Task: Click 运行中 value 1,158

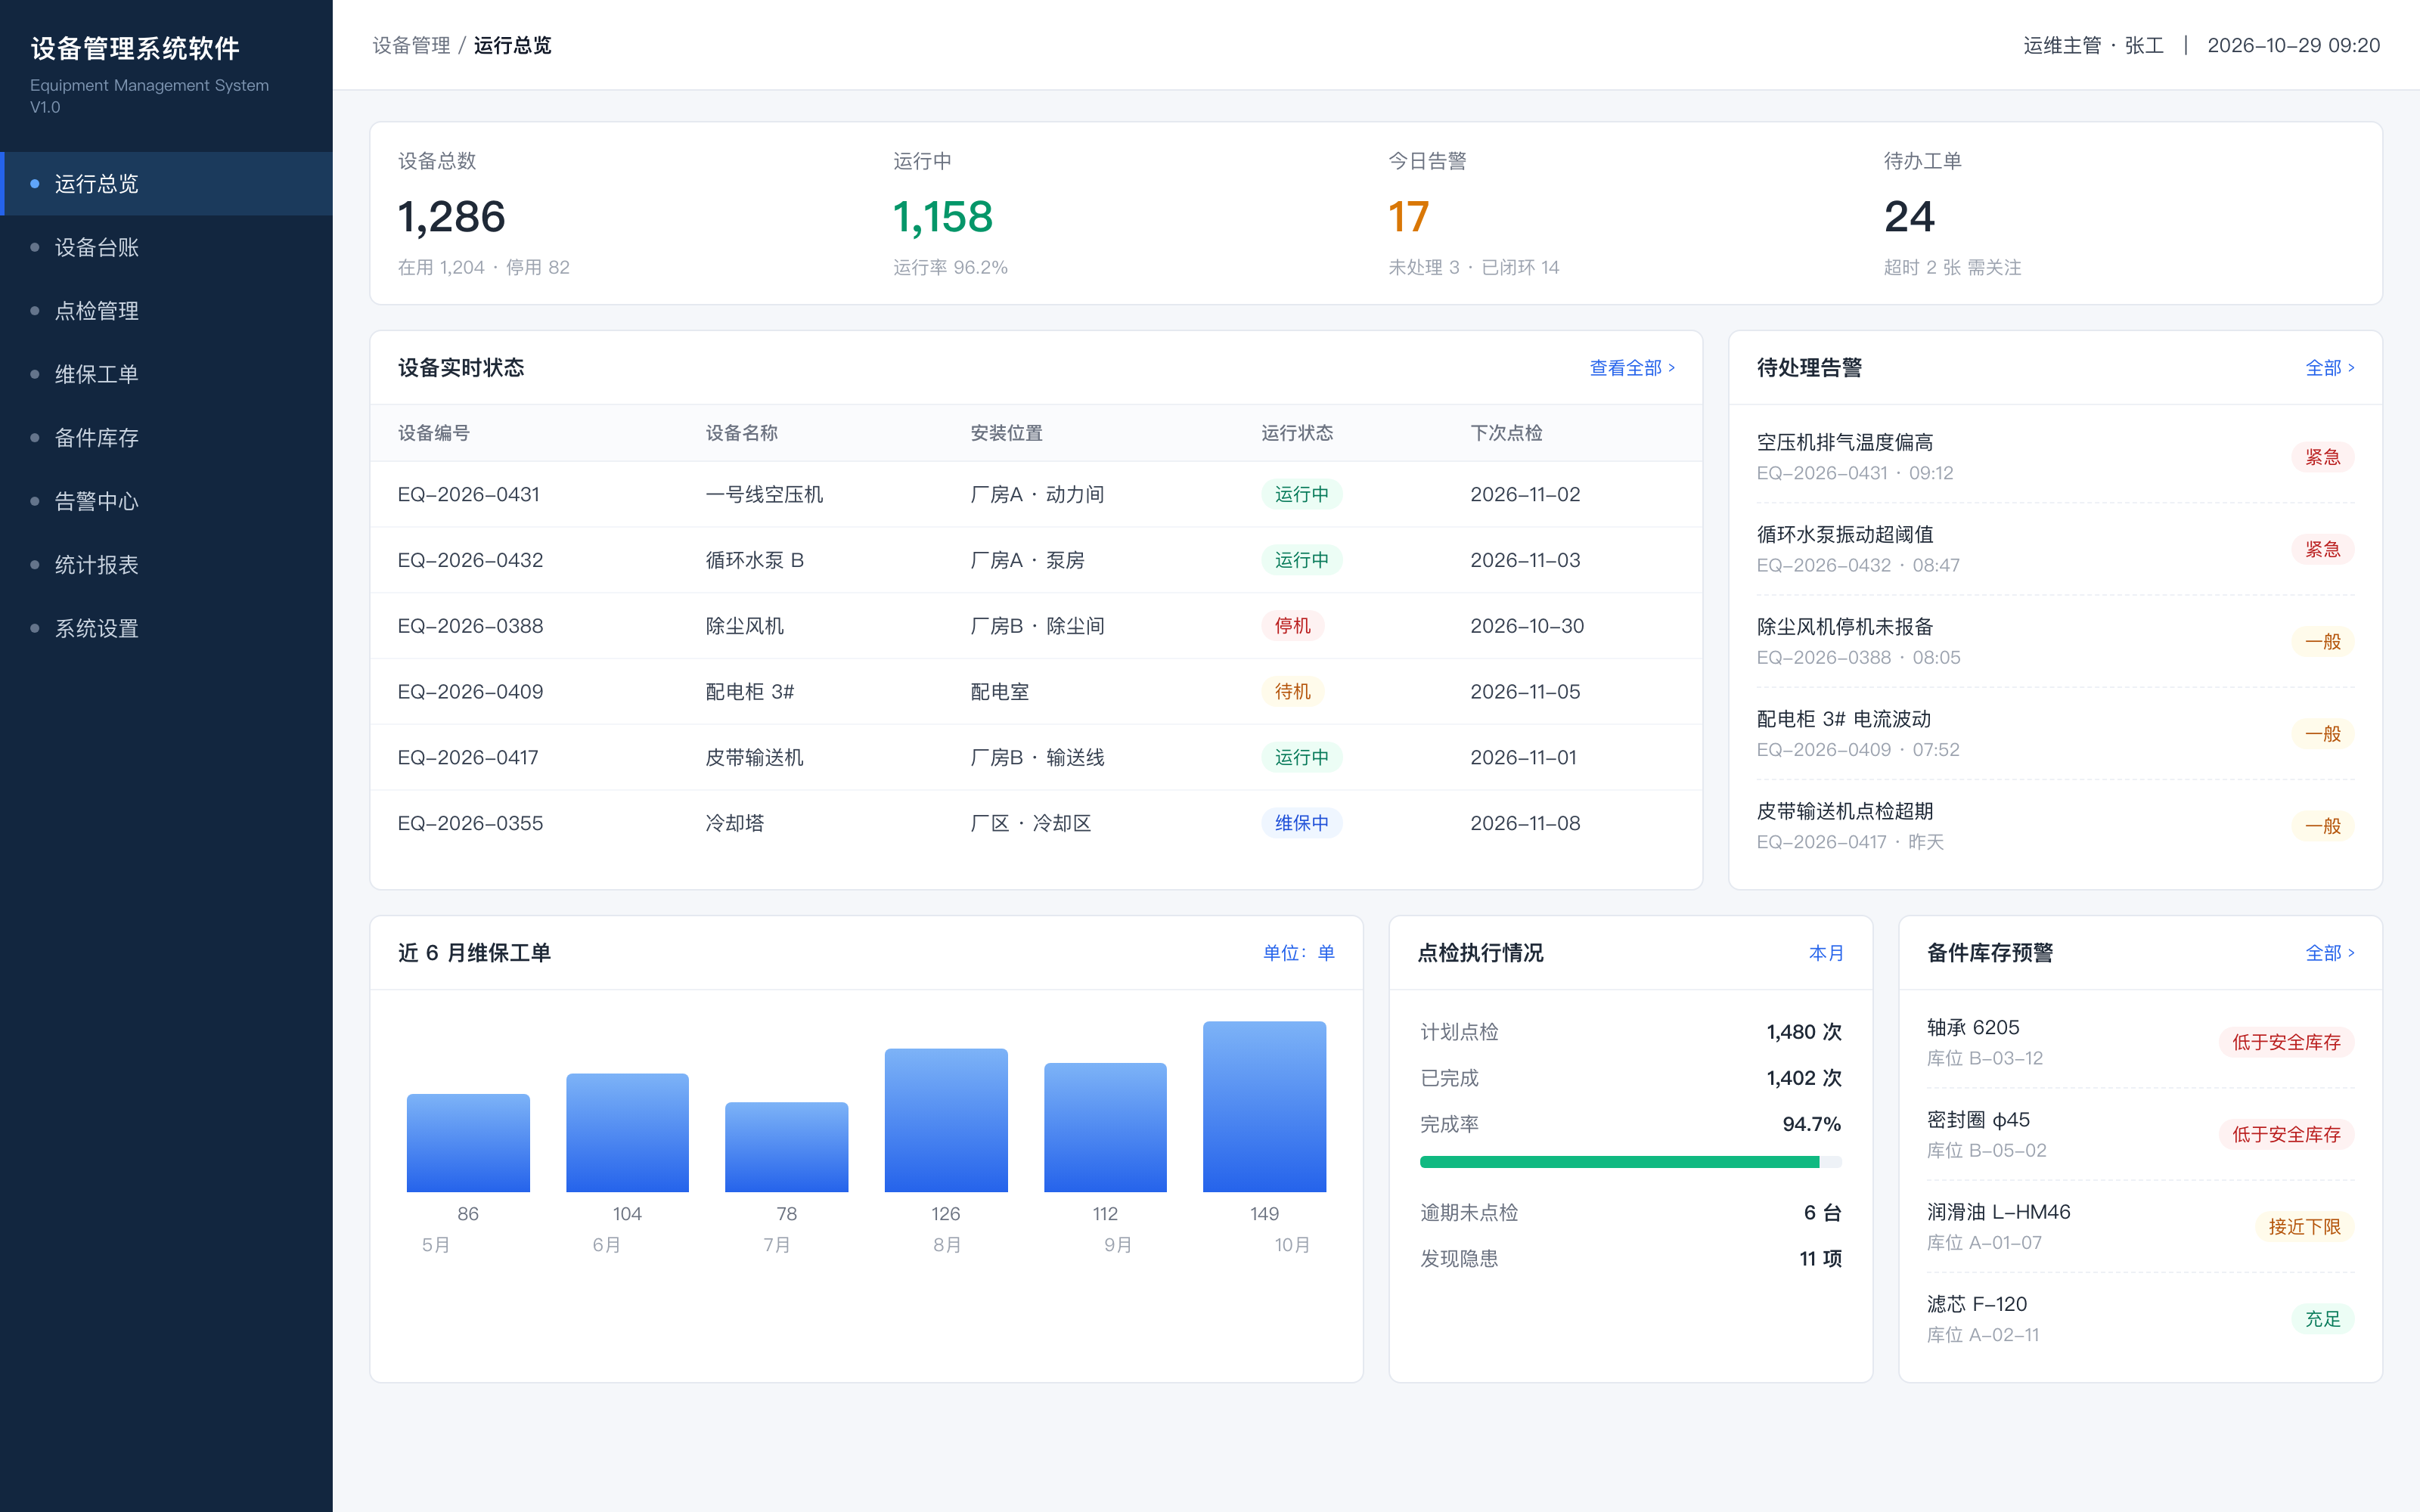Action: tap(942, 217)
